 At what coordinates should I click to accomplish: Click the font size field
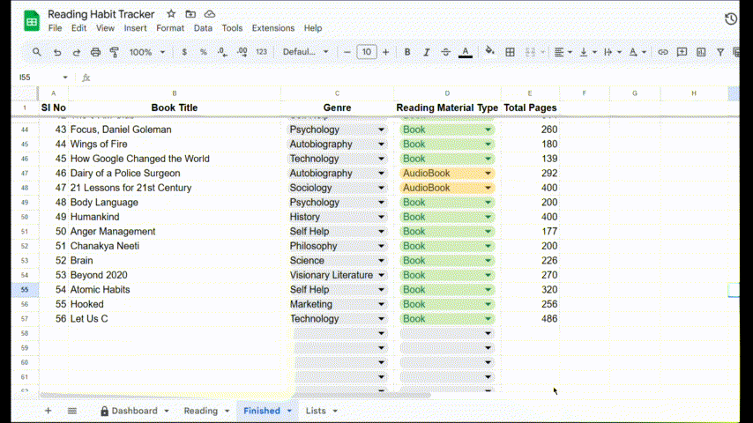click(x=367, y=52)
